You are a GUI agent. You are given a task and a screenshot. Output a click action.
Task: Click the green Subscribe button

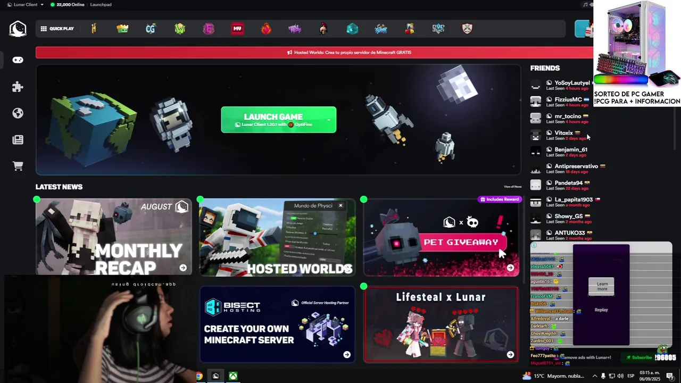[x=640, y=357]
